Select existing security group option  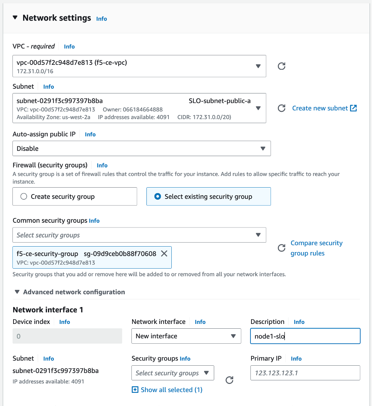point(157,196)
